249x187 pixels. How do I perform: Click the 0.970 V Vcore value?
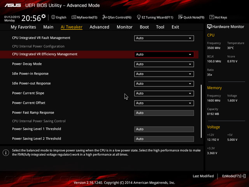(232, 62)
